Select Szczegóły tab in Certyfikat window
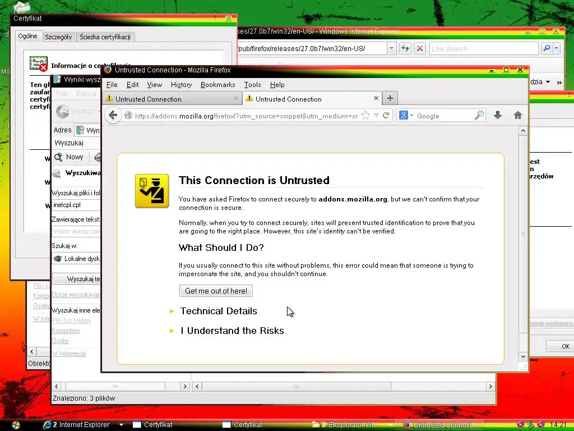The height and width of the screenshot is (431, 574). tap(58, 36)
